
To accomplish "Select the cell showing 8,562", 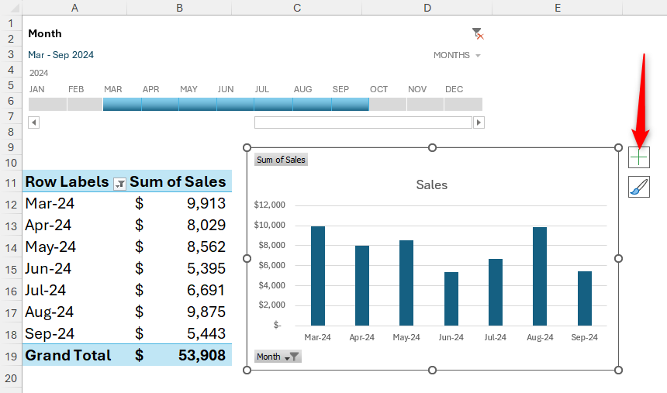I will (179, 246).
